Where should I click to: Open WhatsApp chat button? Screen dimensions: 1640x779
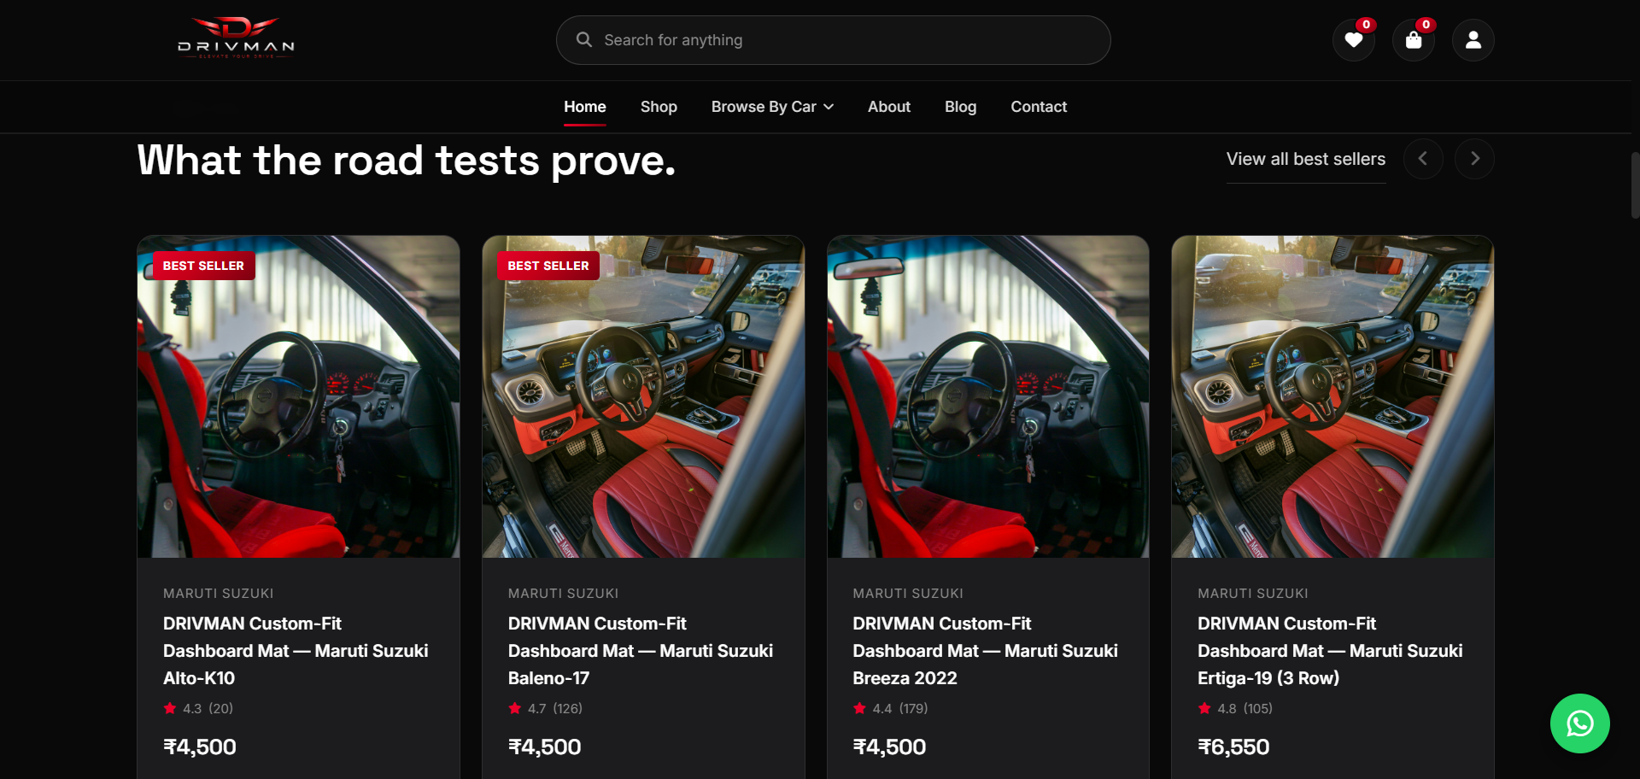click(x=1580, y=723)
